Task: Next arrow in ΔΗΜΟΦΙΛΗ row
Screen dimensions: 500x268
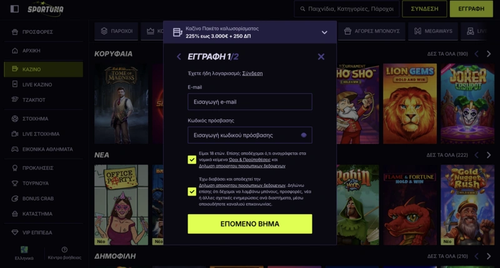Action: coord(489,256)
